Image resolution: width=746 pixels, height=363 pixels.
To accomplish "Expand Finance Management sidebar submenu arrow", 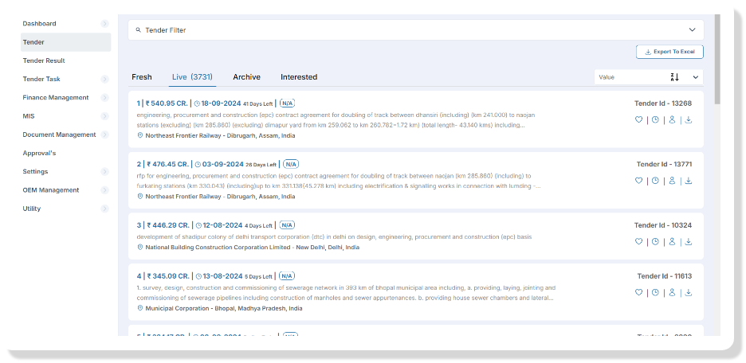I will tap(104, 98).
